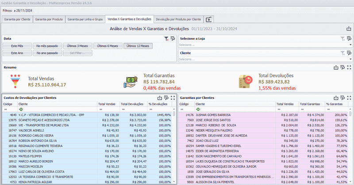The image size is (354, 185).
Task: Select row NEDER MESQUITA FALEIRO
Action: click(263, 130)
